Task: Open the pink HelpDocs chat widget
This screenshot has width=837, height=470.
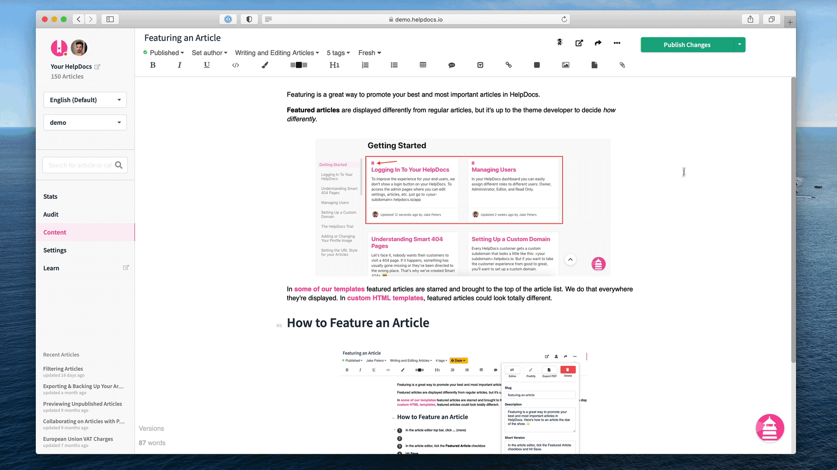Action: (770, 428)
